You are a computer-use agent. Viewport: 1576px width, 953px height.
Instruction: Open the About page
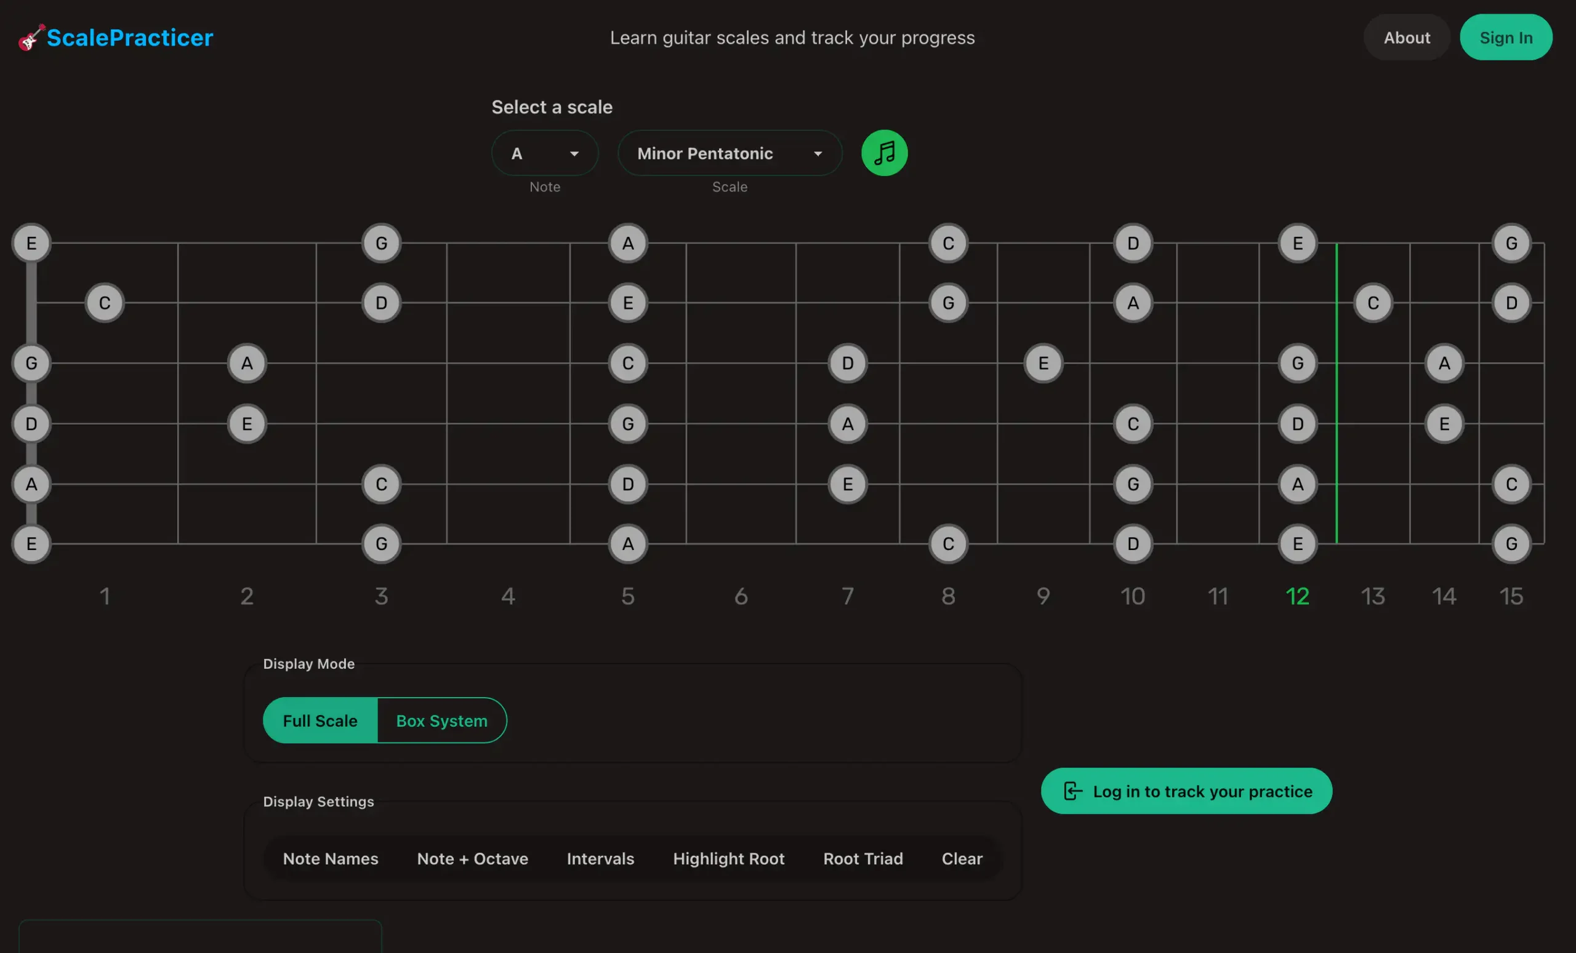1407,38
